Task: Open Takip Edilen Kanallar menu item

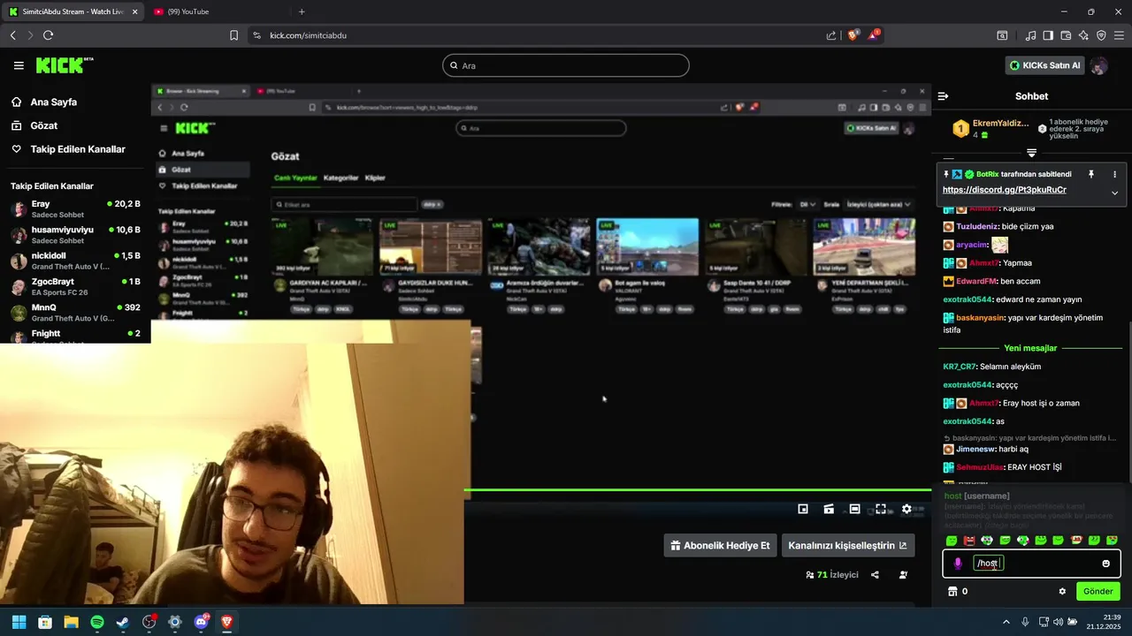Action: [x=68, y=149]
